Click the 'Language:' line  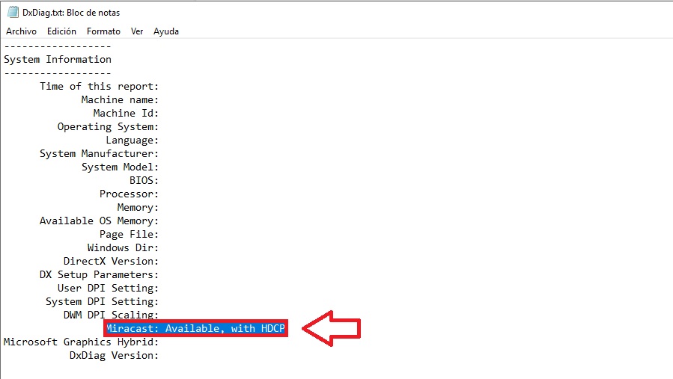pyautogui.click(x=133, y=141)
